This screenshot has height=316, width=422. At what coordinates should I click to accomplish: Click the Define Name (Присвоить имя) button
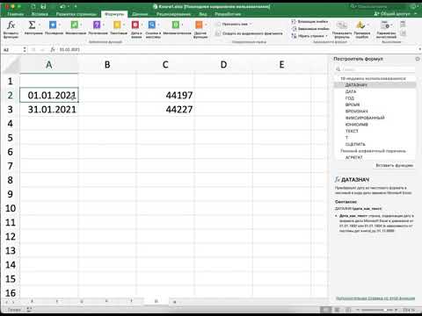(232, 24)
